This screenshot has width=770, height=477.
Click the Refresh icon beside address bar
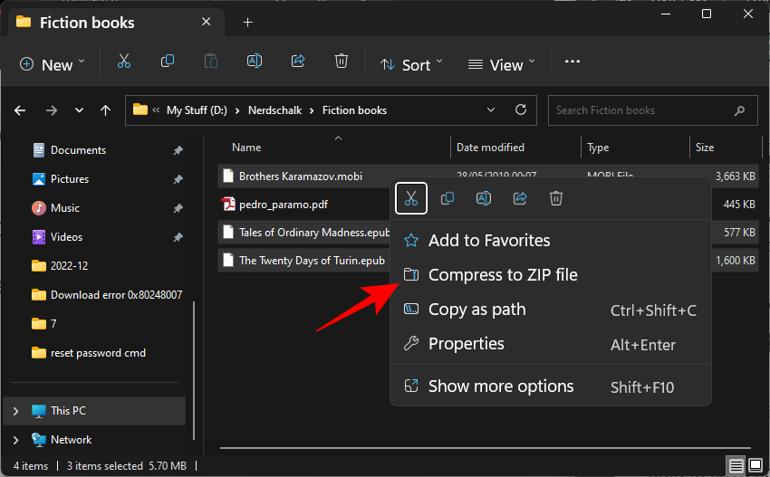pos(521,110)
